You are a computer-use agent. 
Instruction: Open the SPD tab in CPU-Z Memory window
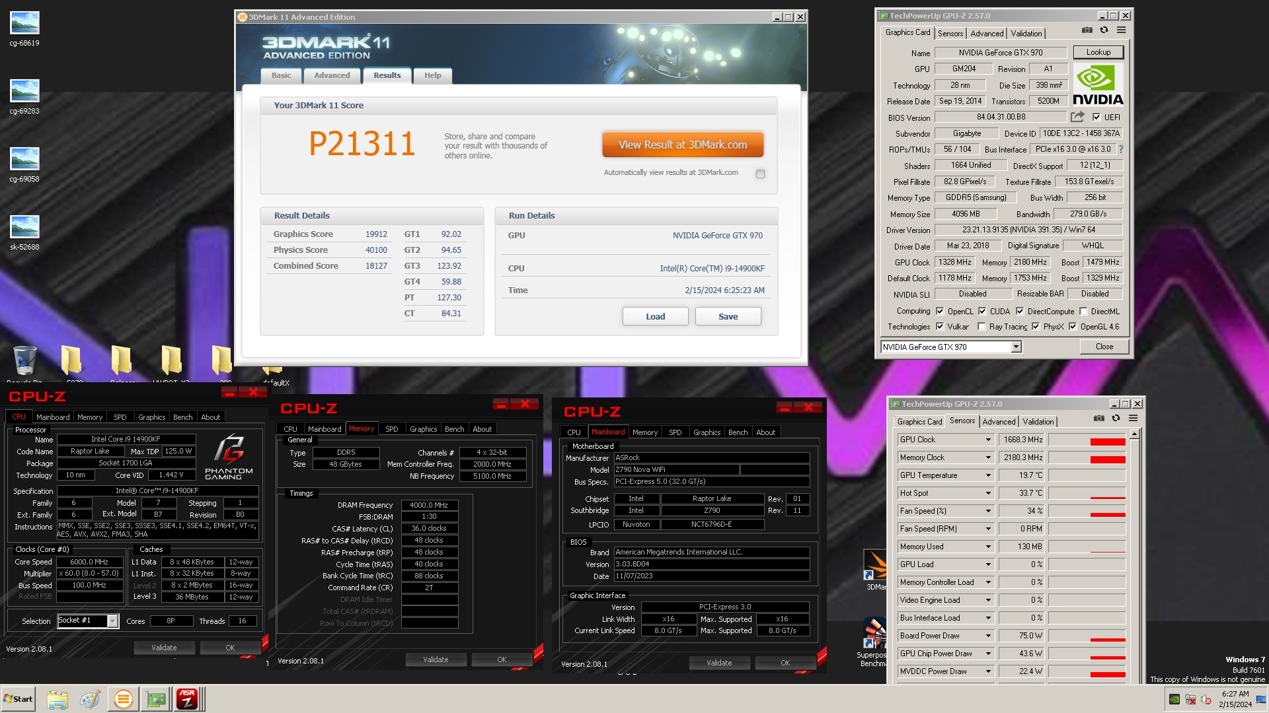click(391, 429)
